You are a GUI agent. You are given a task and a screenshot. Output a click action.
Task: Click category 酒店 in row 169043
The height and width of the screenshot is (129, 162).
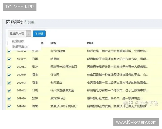35,83
